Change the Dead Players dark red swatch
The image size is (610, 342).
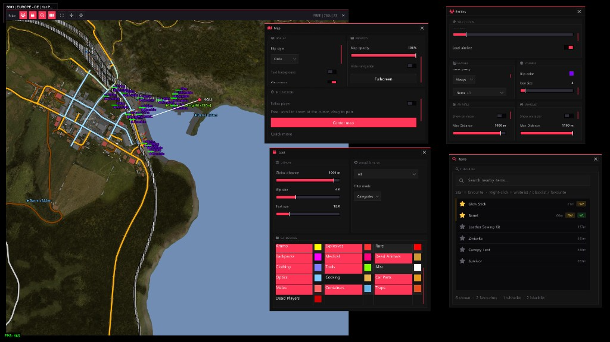[318, 299]
